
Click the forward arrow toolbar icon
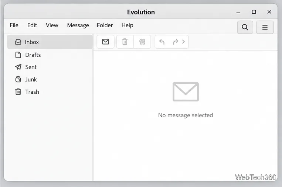(x=176, y=42)
